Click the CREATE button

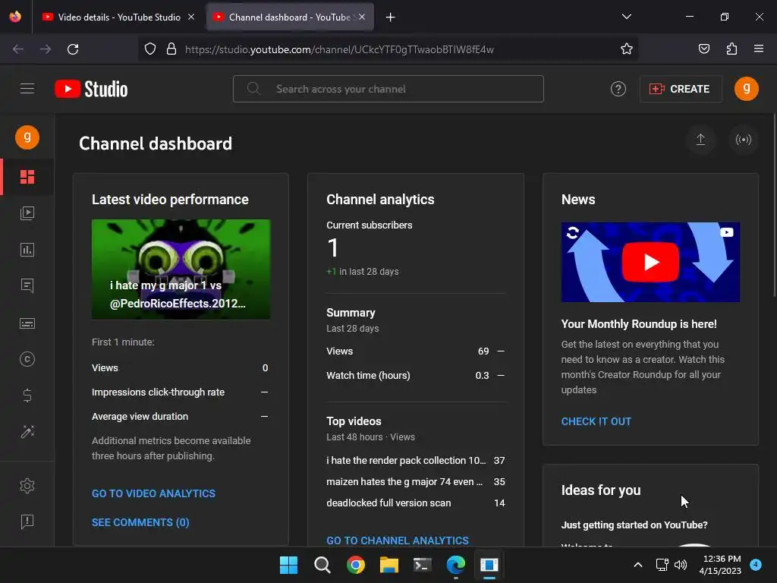(x=681, y=89)
